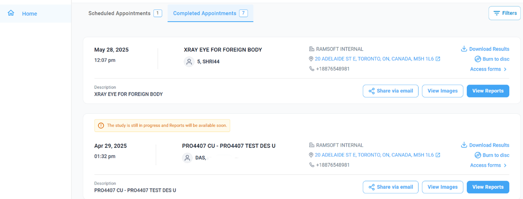Click the Home icon in sidebar
The height and width of the screenshot is (199, 523).
coord(11,13)
